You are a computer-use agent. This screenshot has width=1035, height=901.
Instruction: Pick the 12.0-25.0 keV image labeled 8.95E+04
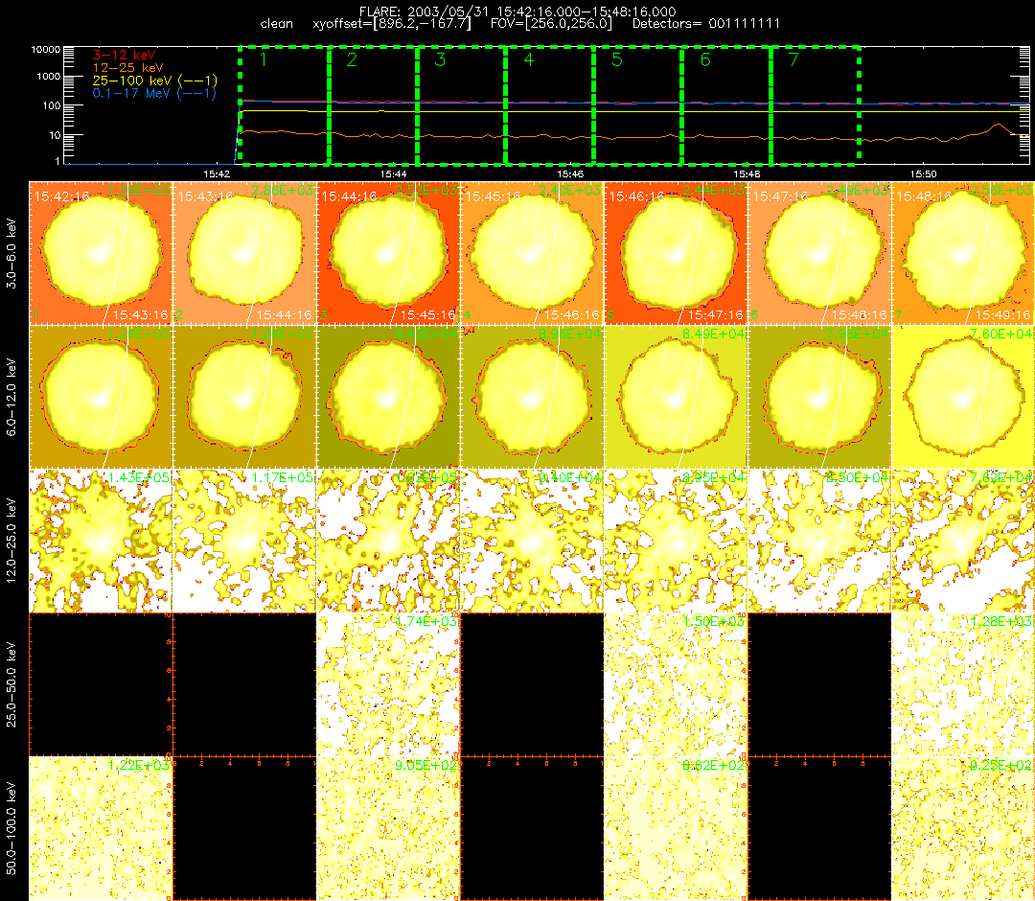(x=676, y=542)
